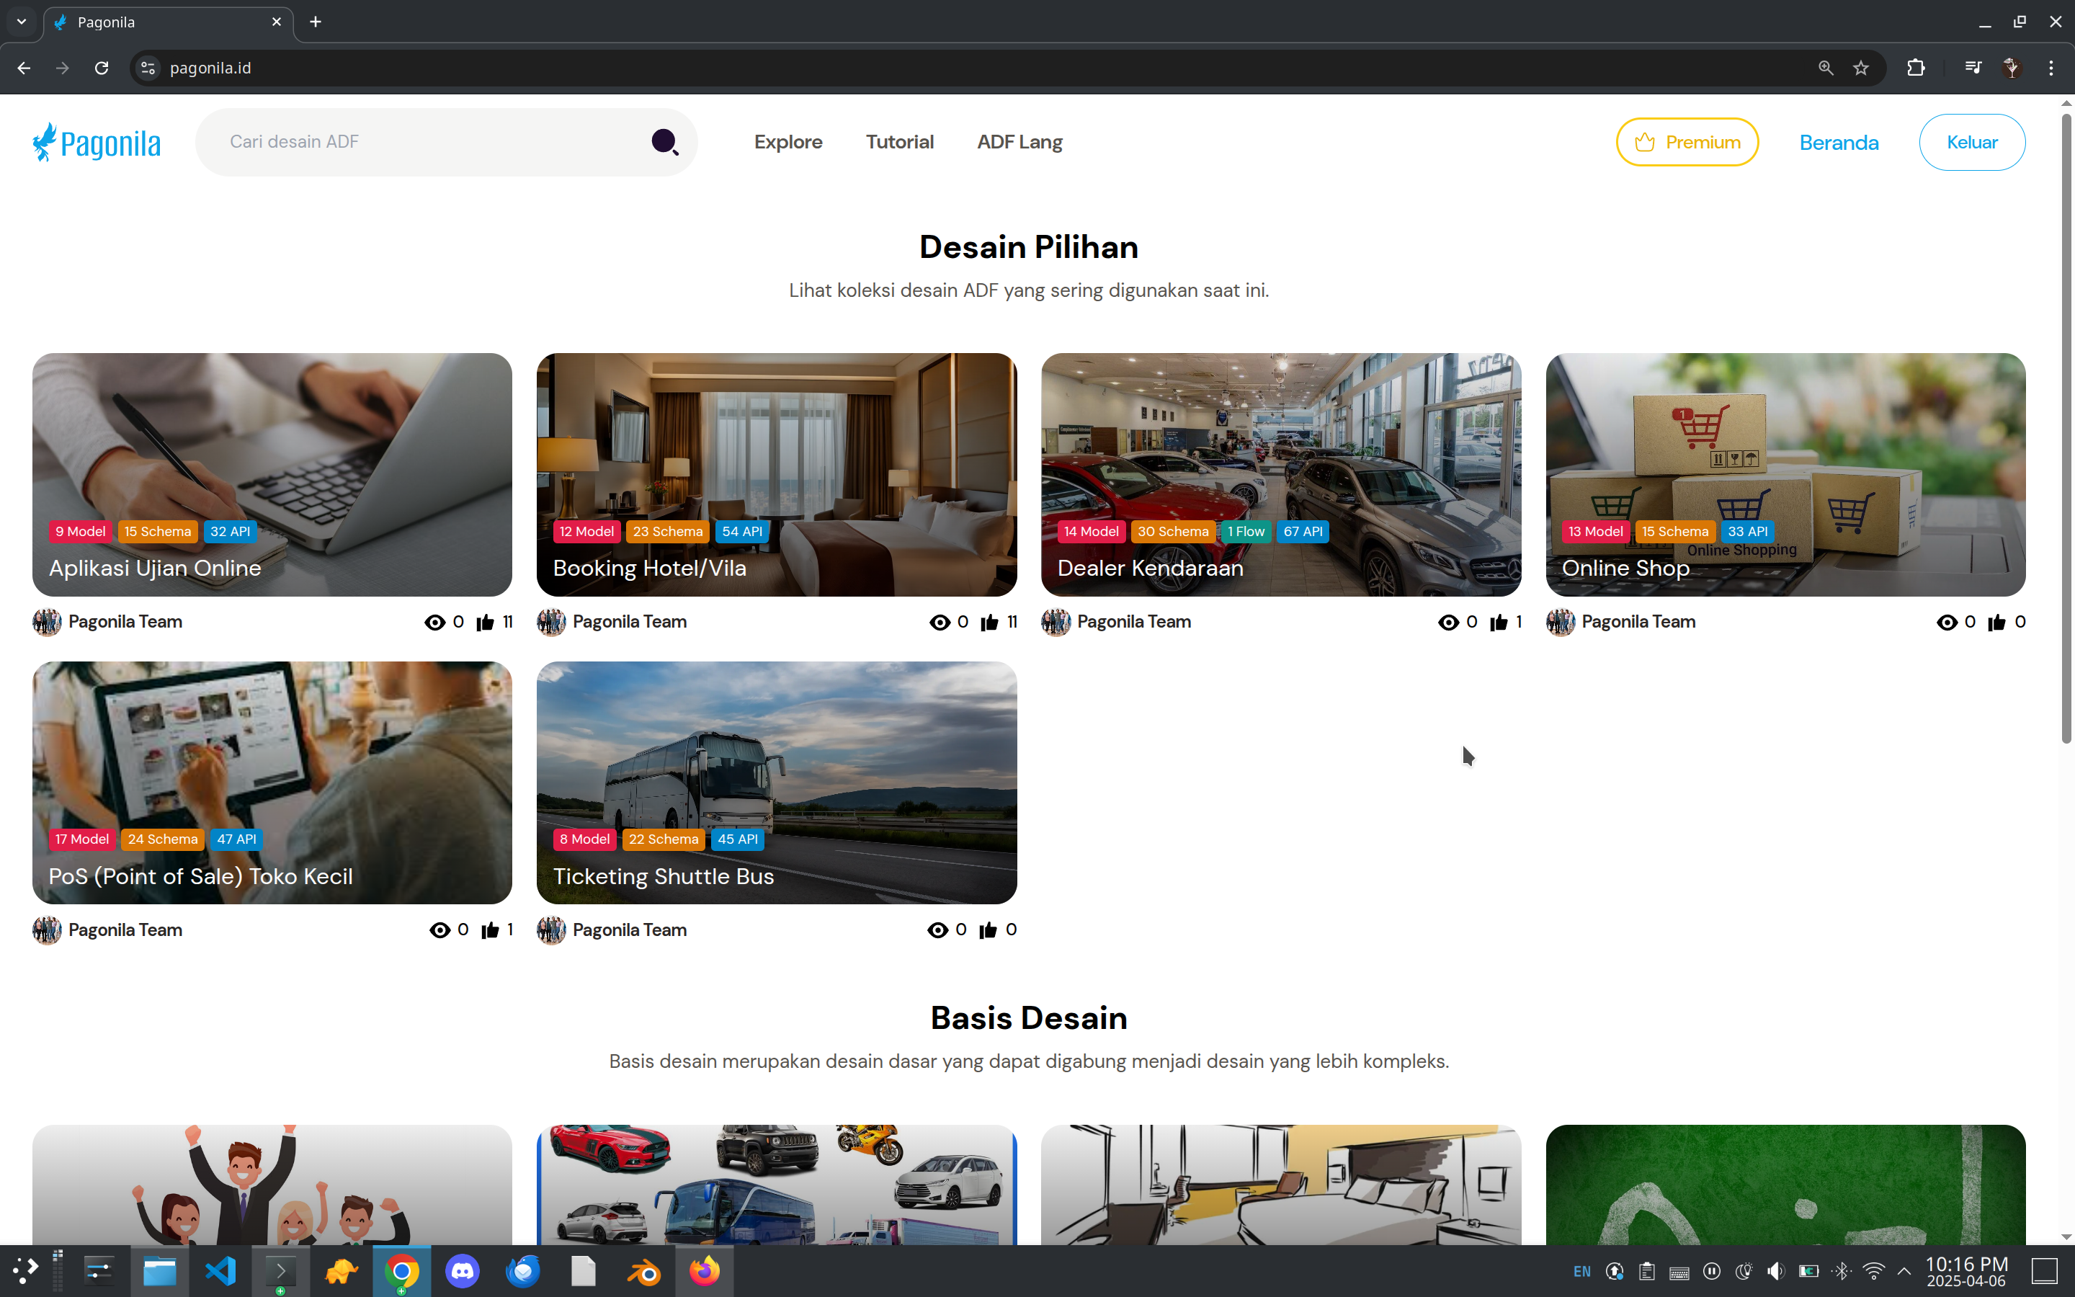Go to the Tutorial page
Image resolution: width=2075 pixels, height=1297 pixels.
pyautogui.click(x=899, y=143)
